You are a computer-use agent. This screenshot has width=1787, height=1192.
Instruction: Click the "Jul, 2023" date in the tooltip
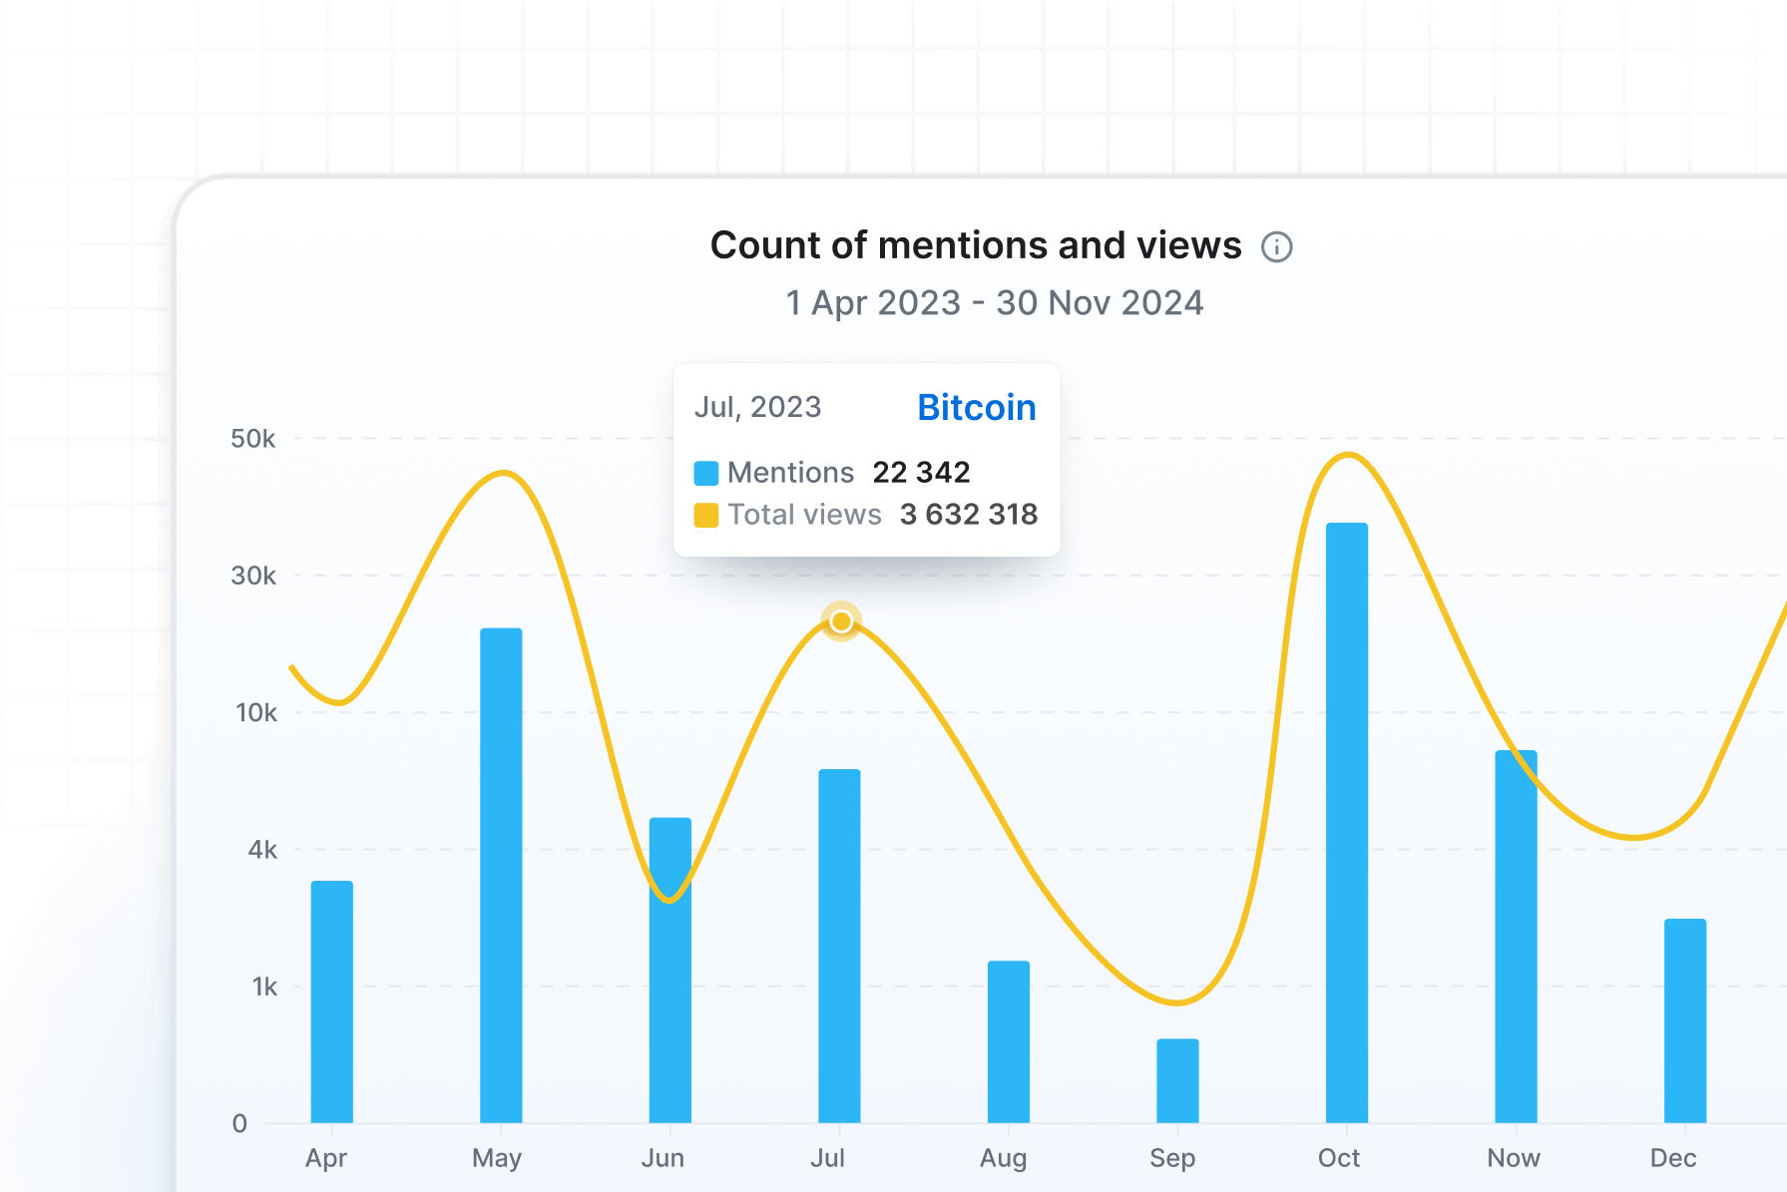[757, 407]
